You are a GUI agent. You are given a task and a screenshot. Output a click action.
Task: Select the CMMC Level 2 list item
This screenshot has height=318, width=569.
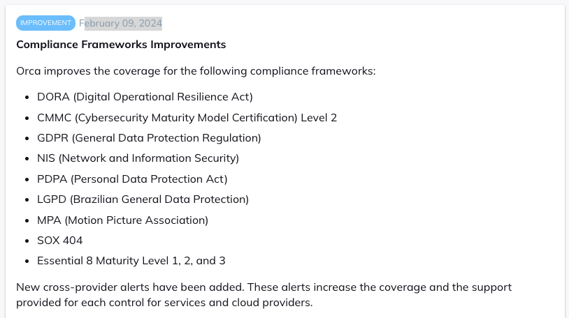click(x=187, y=118)
